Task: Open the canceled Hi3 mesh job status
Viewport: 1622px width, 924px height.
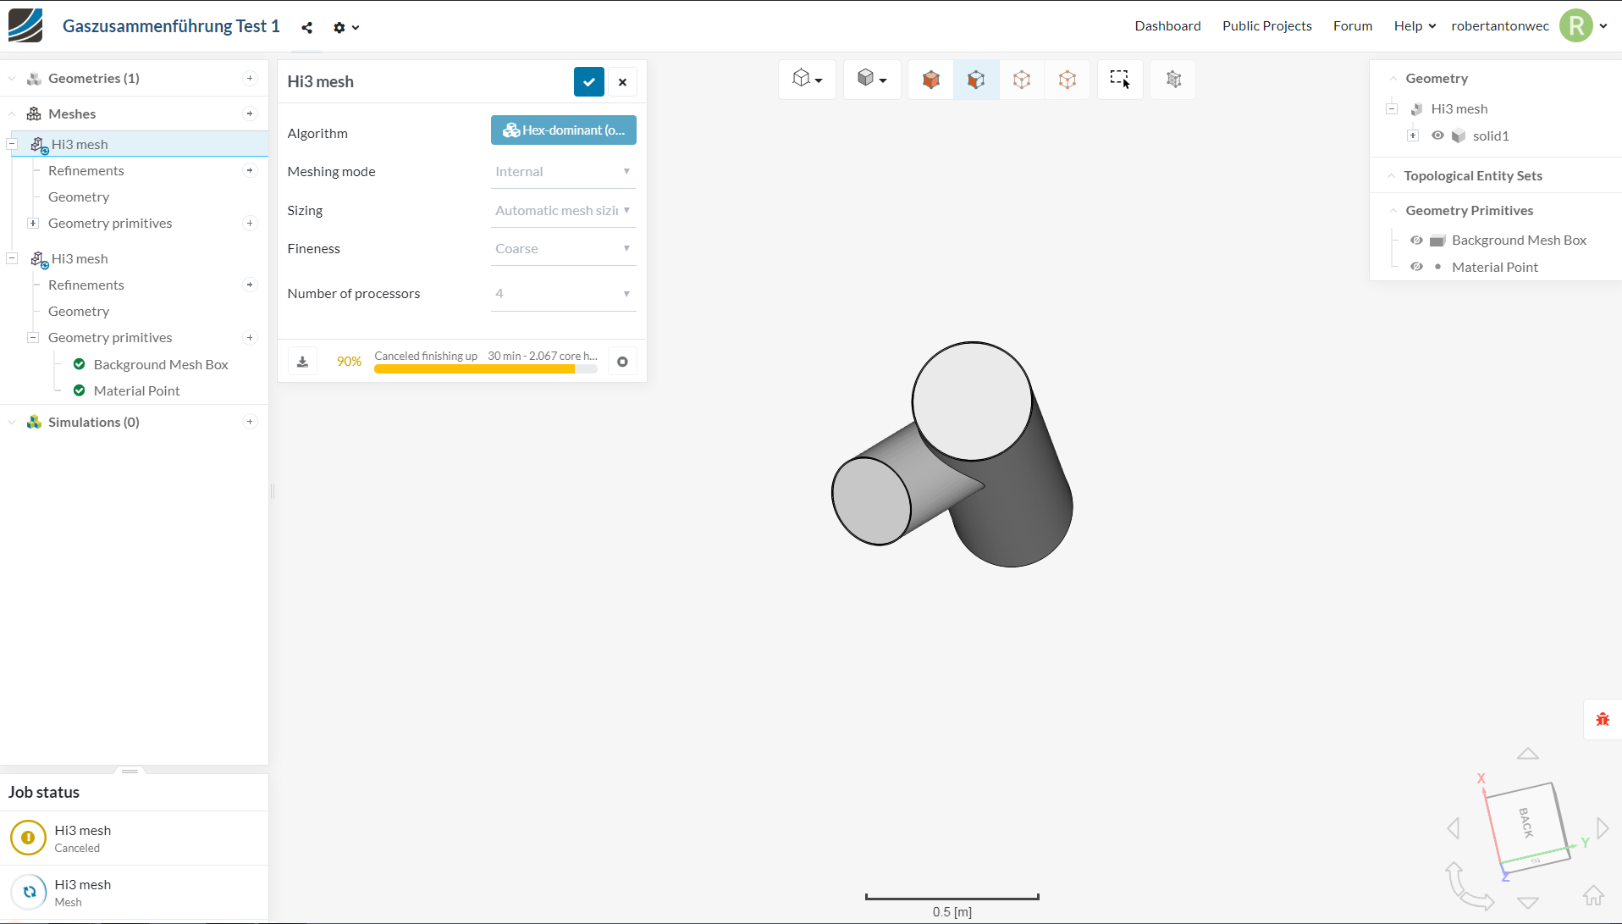Action: click(x=135, y=838)
